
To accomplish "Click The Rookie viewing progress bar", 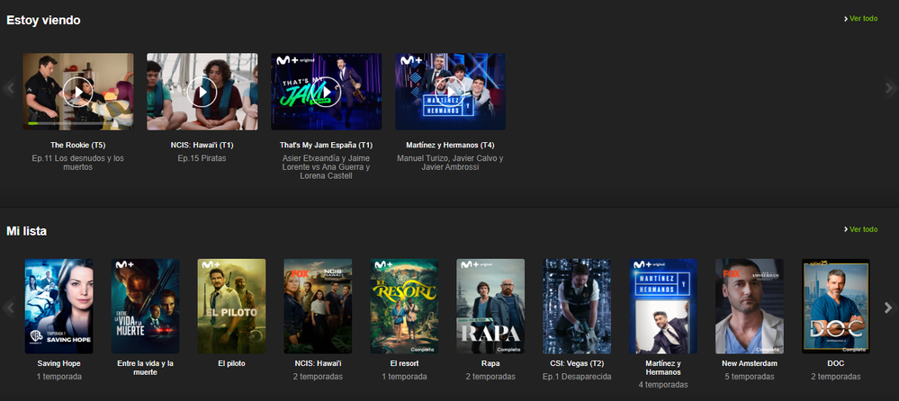I will point(78,123).
